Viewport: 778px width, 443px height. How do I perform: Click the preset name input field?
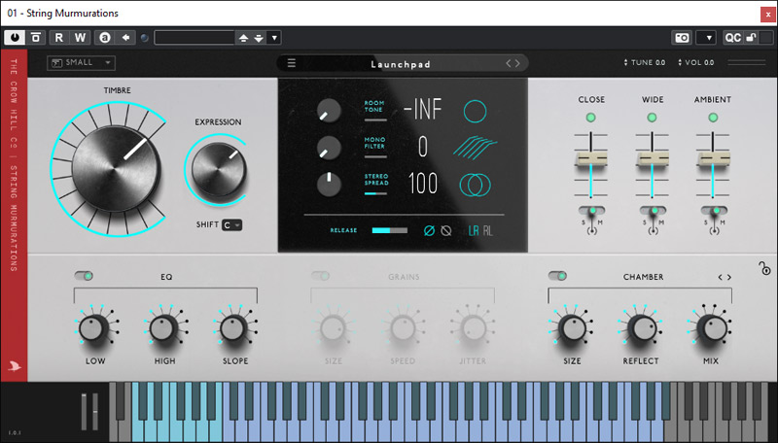pyautogui.click(x=194, y=38)
